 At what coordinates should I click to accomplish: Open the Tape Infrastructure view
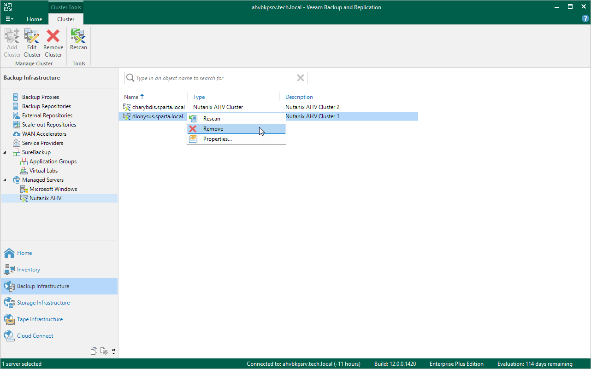[59, 319]
